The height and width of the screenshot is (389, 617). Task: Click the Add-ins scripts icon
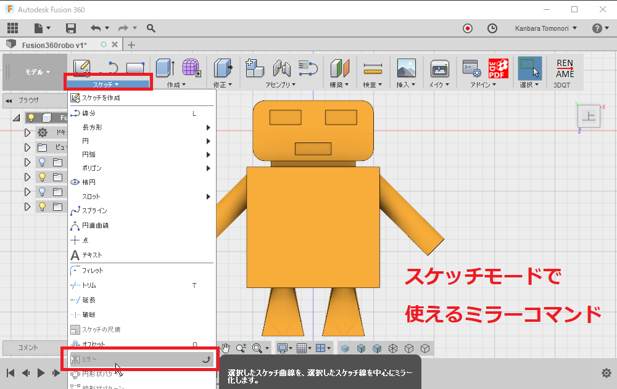point(471,68)
